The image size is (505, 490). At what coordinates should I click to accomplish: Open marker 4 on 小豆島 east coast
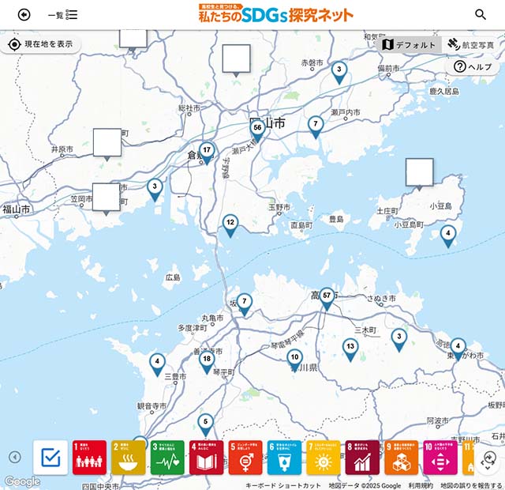click(x=448, y=237)
